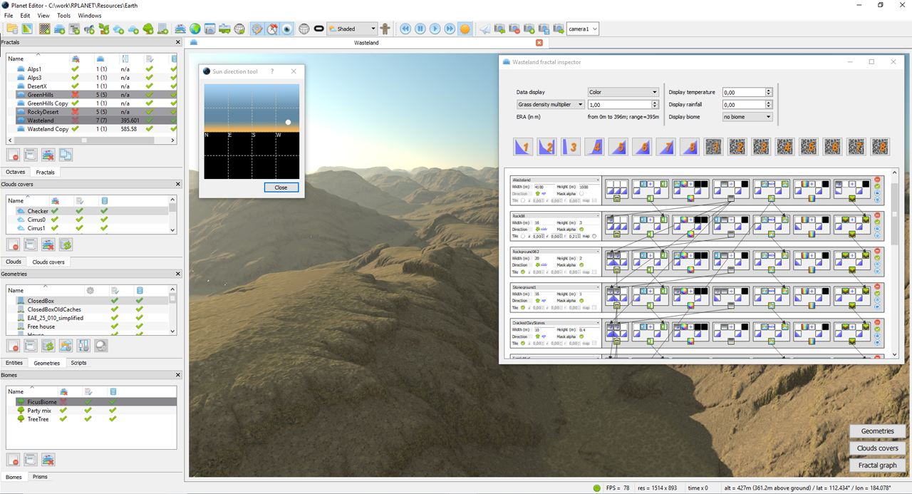Click Close in the Sun direction tool

(281, 187)
